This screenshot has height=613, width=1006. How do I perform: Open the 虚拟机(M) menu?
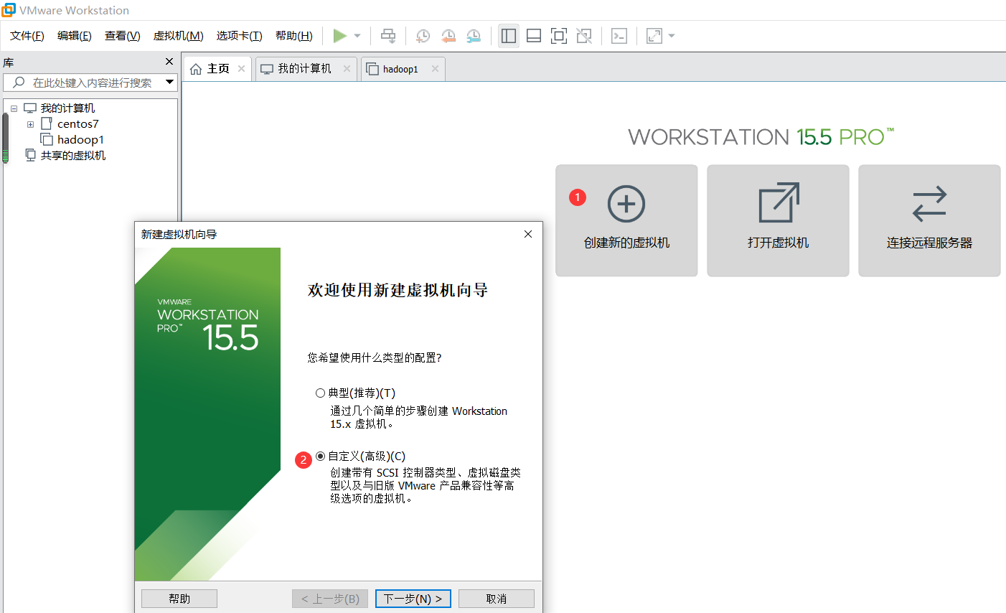click(x=179, y=36)
